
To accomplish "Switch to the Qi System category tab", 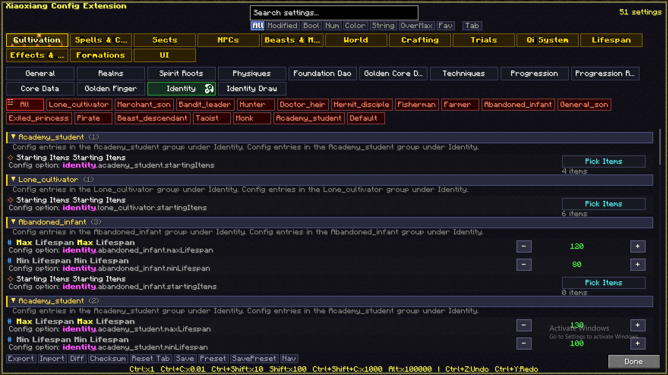I will [548, 40].
